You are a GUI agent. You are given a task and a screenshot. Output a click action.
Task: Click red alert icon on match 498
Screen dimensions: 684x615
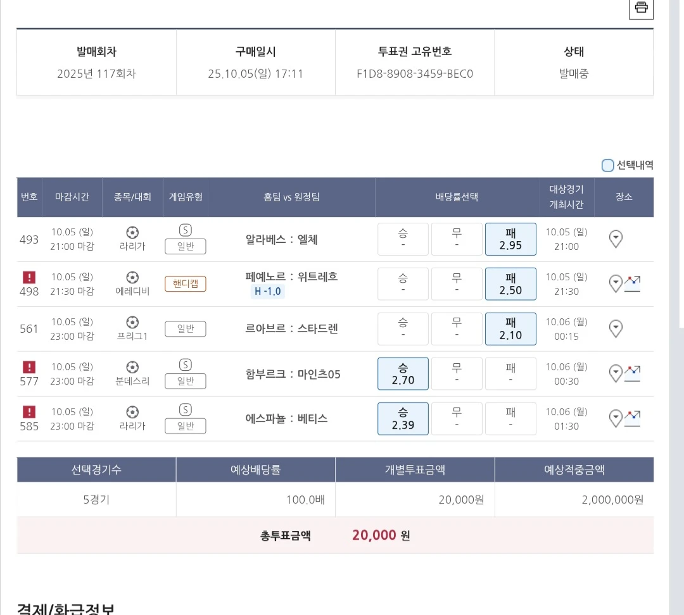(x=29, y=277)
